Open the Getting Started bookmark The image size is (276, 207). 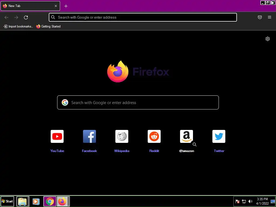(x=49, y=26)
